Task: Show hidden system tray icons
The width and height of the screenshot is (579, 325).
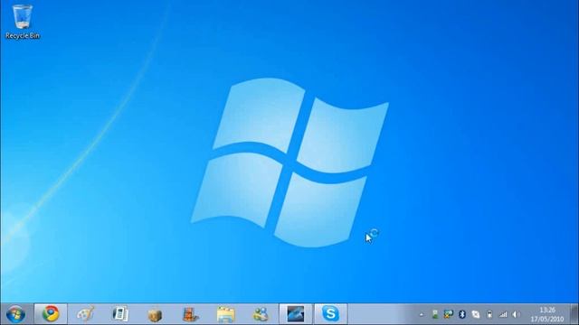Action: [422, 315]
